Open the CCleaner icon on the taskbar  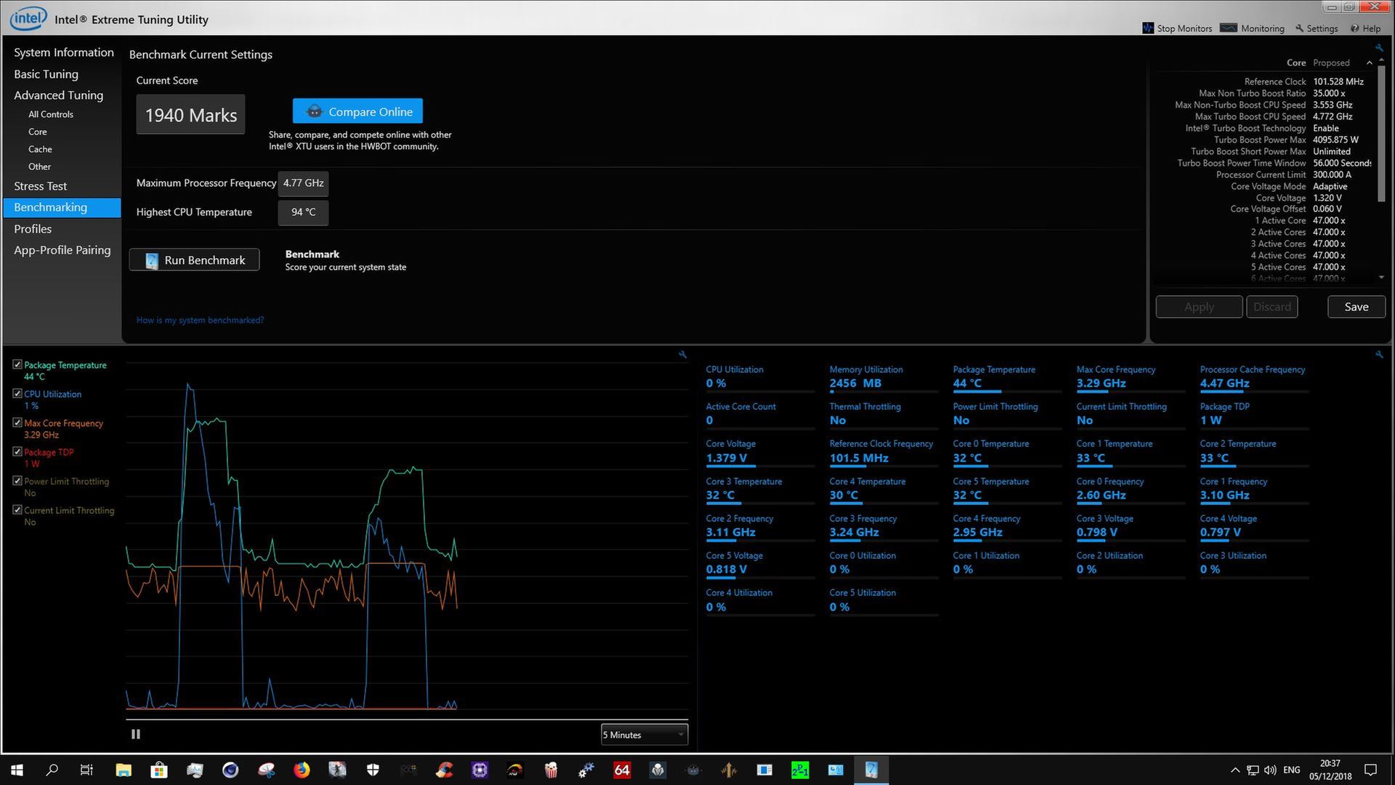pyautogui.click(x=444, y=770)
